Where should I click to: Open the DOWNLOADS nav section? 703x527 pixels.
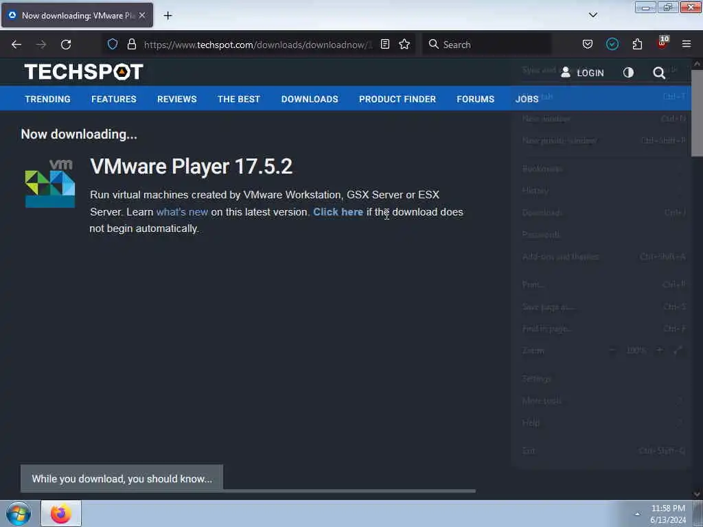pos(310,99)
